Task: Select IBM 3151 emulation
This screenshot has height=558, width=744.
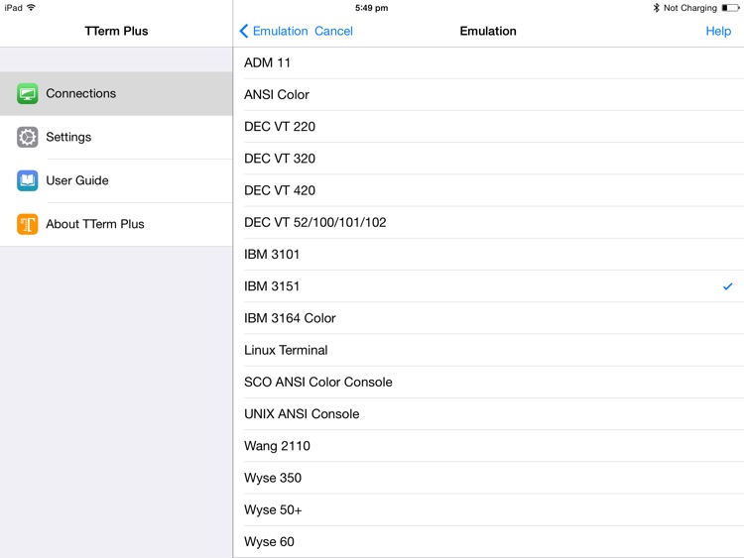Action: (489, 286)
